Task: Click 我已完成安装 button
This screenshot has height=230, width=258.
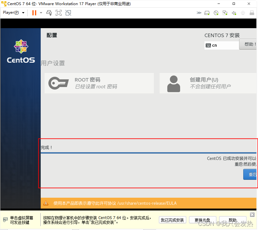Action: click(172, 220)
